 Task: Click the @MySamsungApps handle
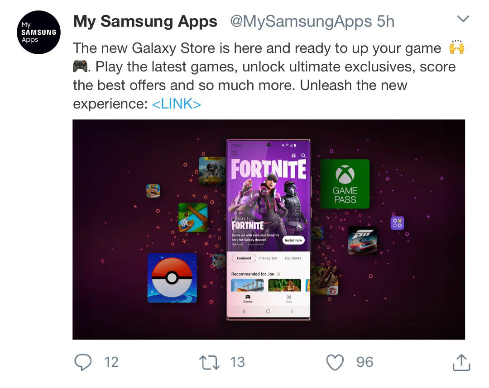click(301, 22)
